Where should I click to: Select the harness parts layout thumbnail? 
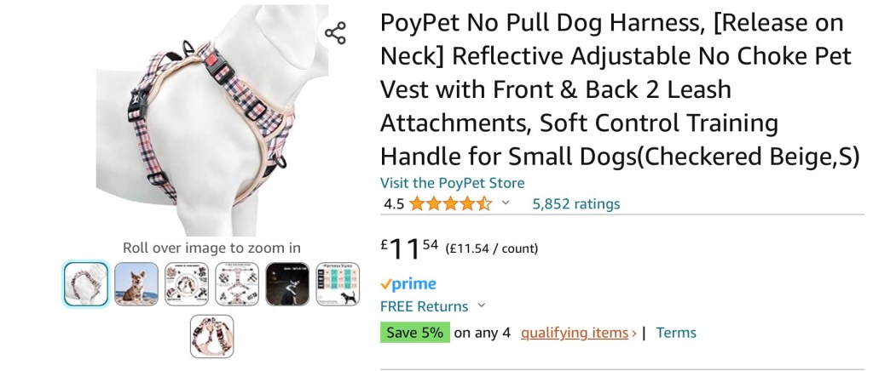tap(237, 283)
